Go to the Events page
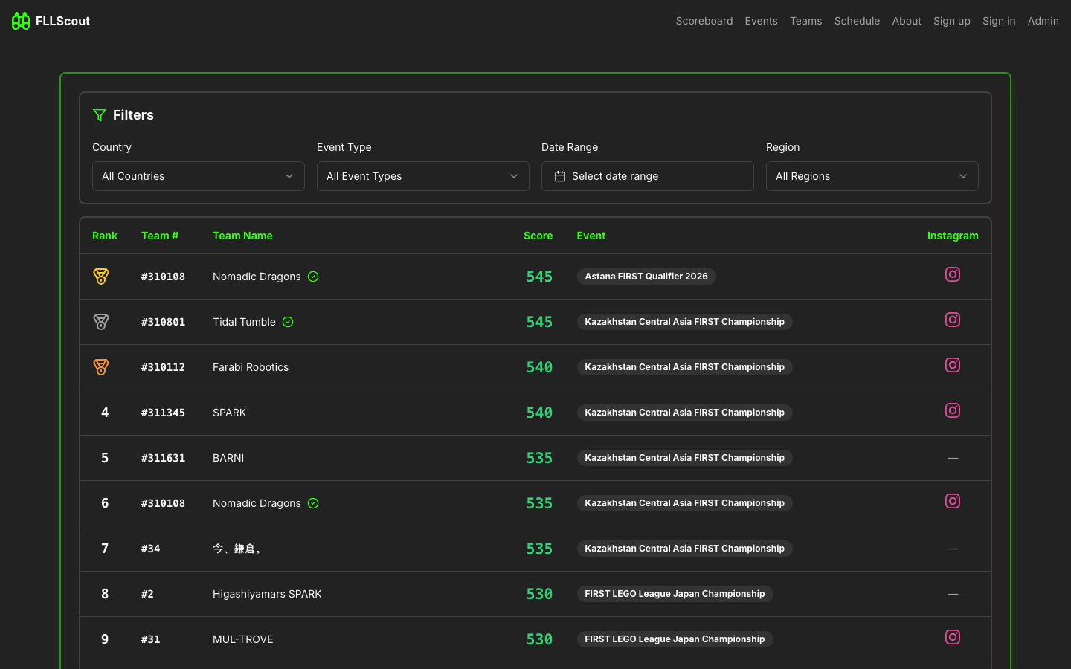The image size is (1071, 669). (x=761, y=21)
